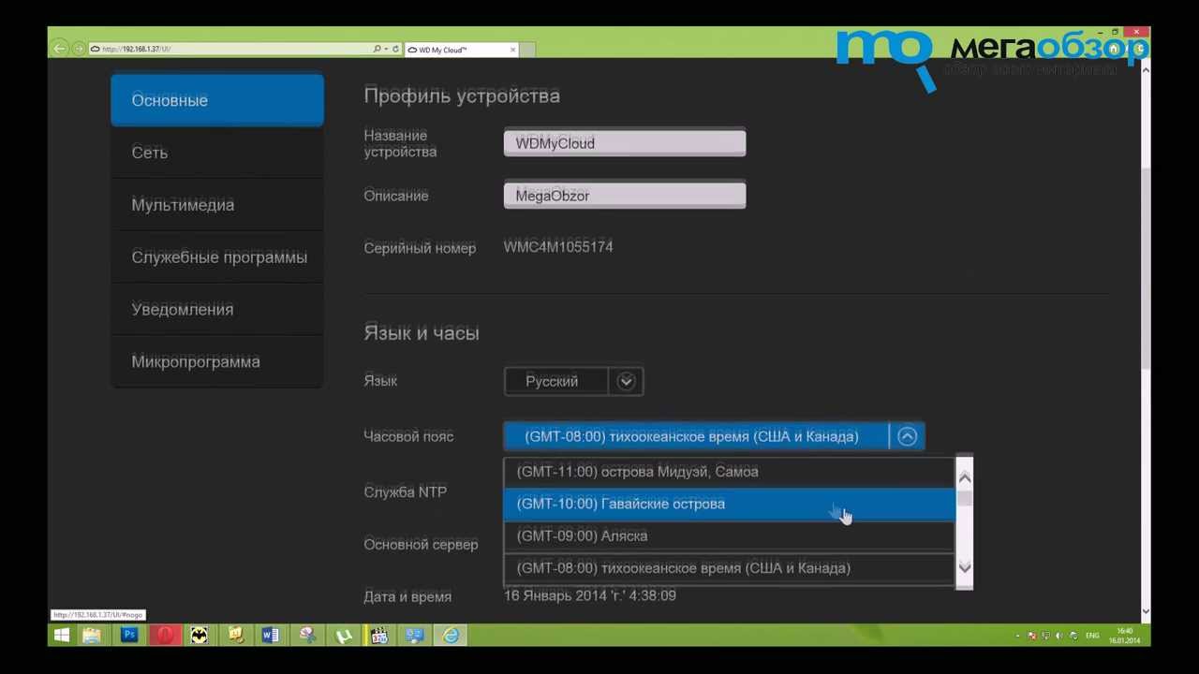Click the Описание field containing MegaObzor

coord(625,196)
